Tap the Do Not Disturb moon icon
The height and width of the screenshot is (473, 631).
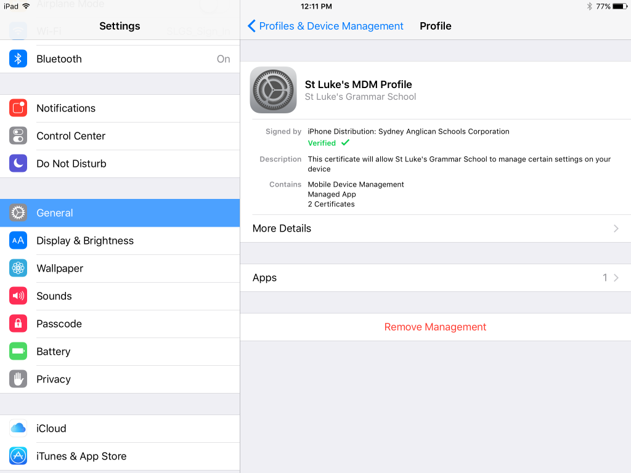18,164
